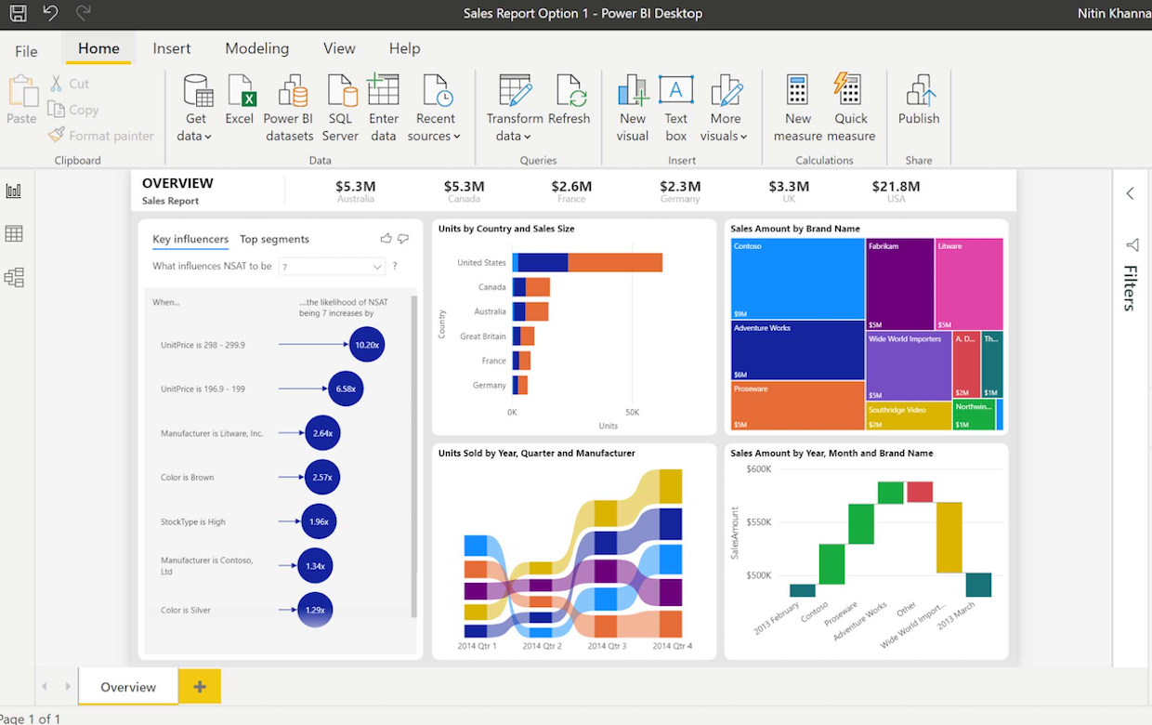Create a New measure
1152x725 pixels.
pyautogui.click(x=798, y=109)
